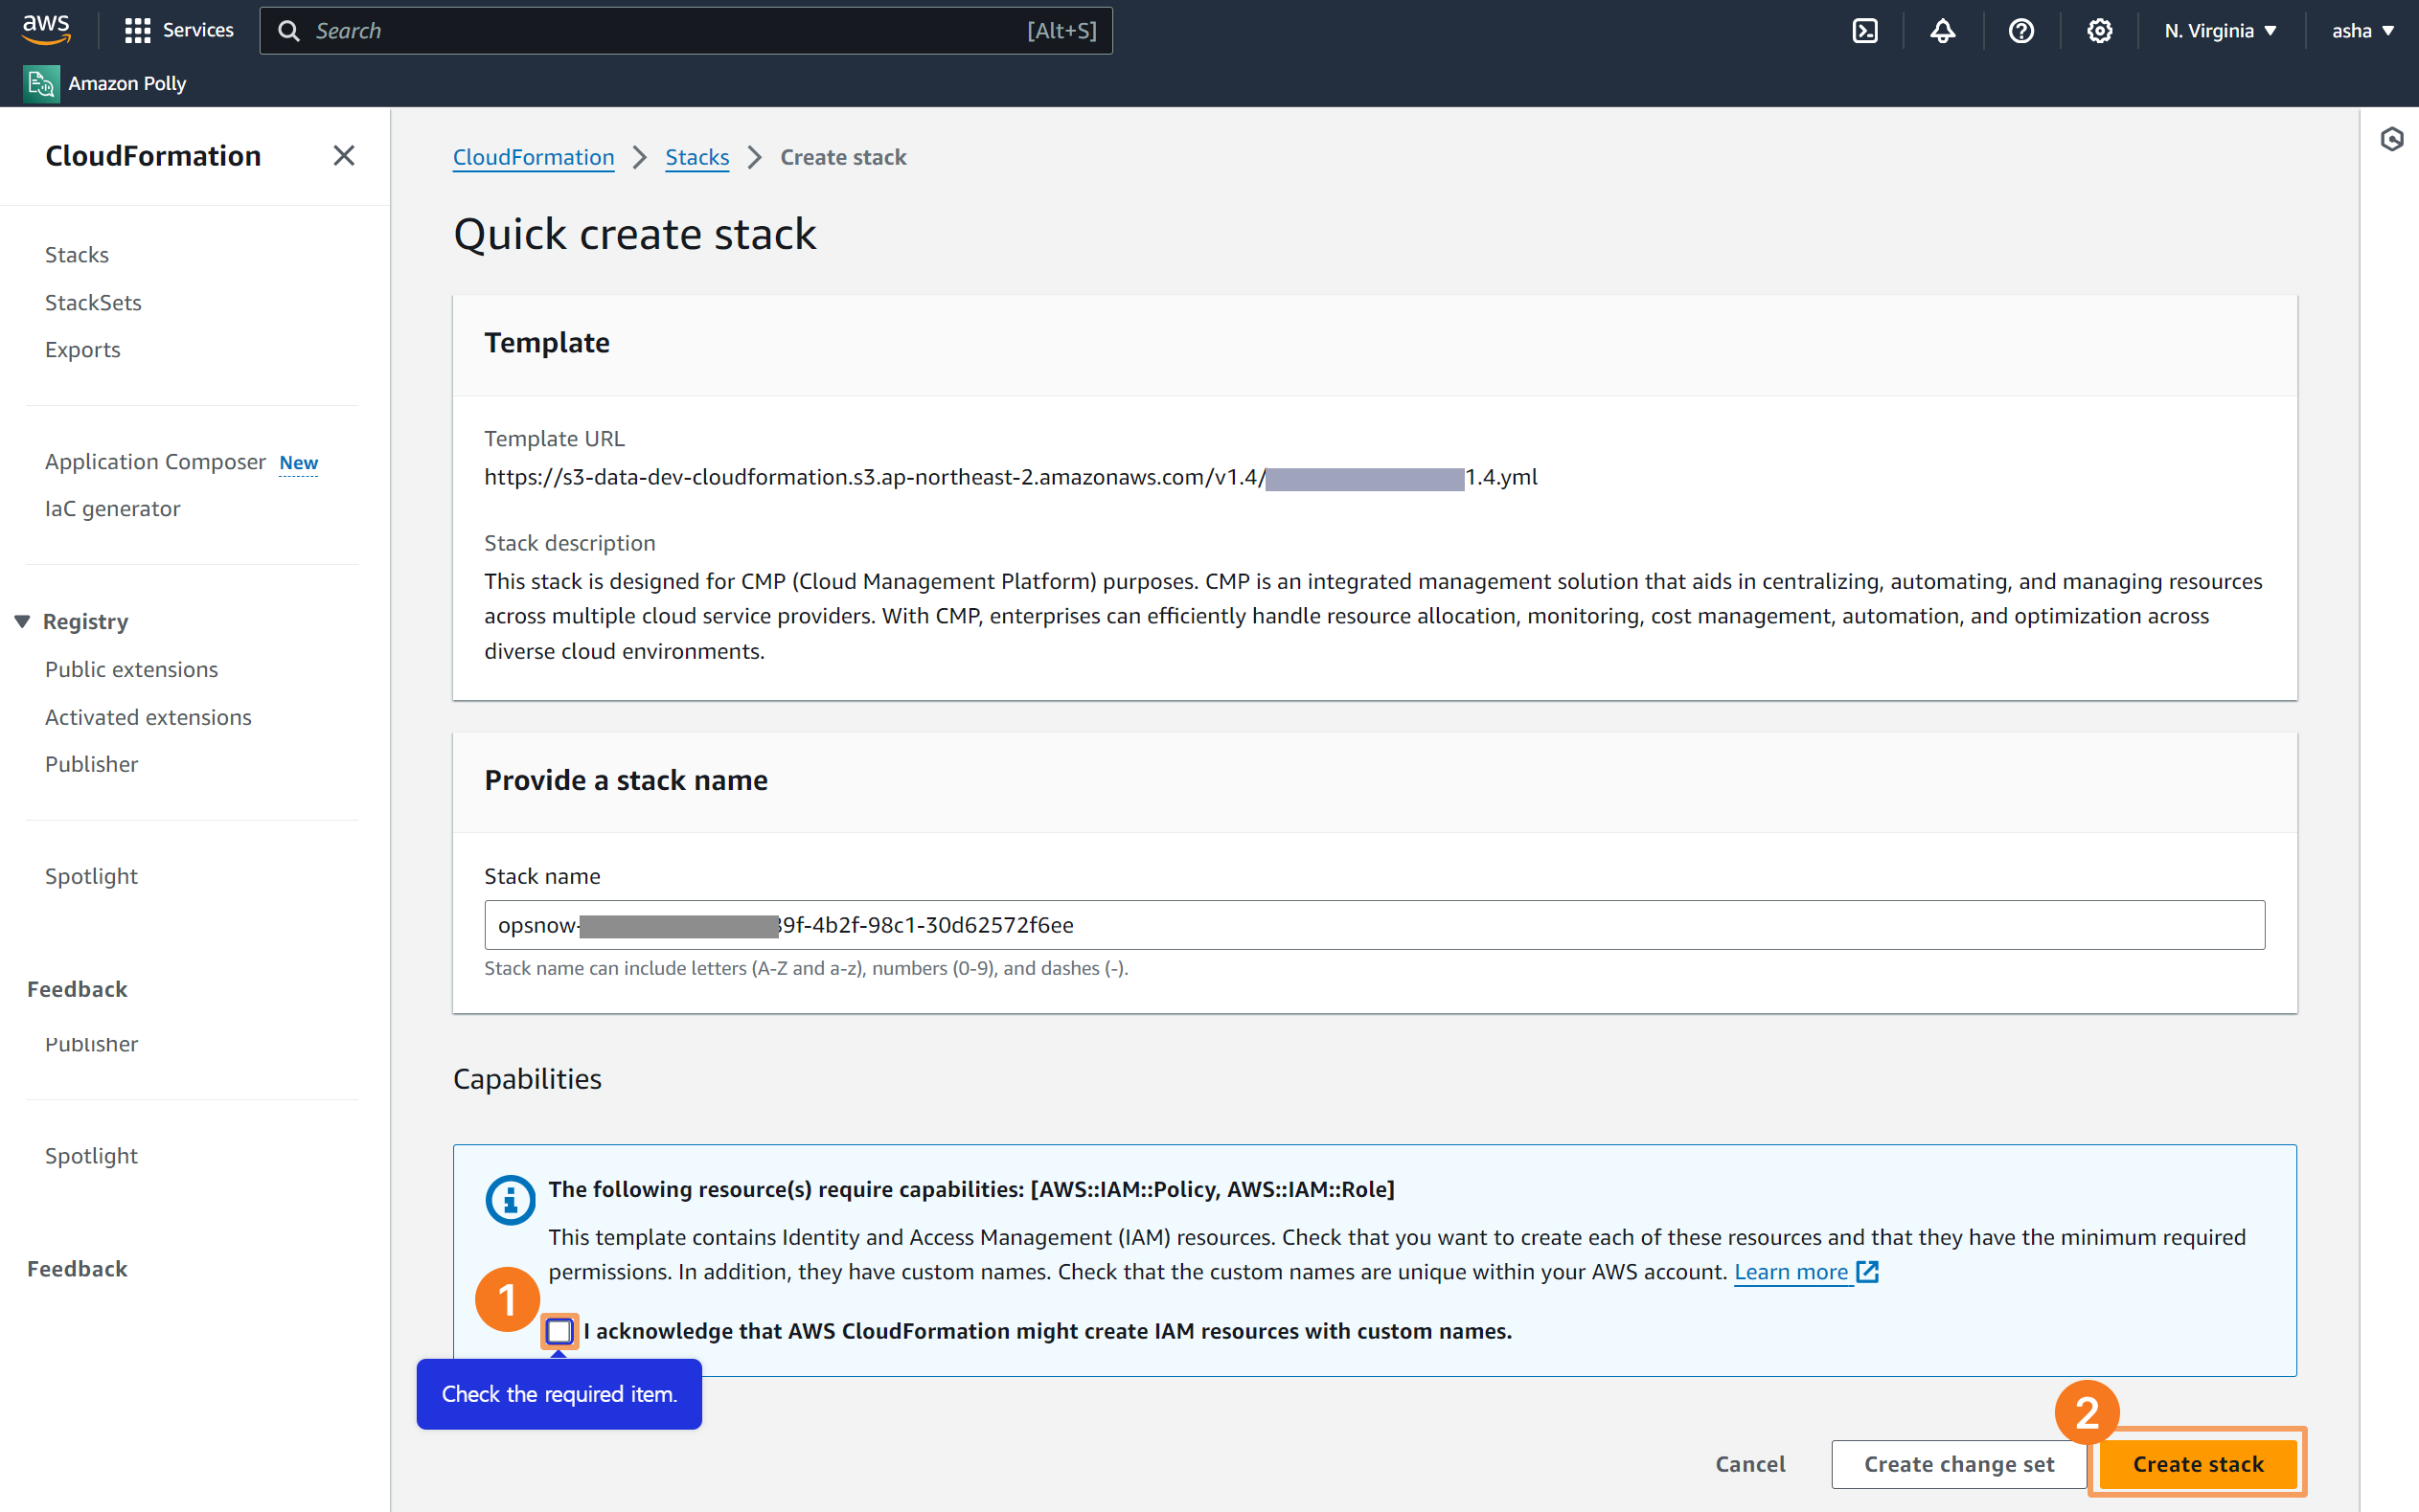Open the notifications bell
2419x1512 pixels.
pyautogui.click(x=1942, y=31)
